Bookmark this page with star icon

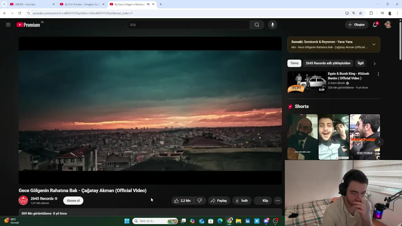tap(361, 13)
